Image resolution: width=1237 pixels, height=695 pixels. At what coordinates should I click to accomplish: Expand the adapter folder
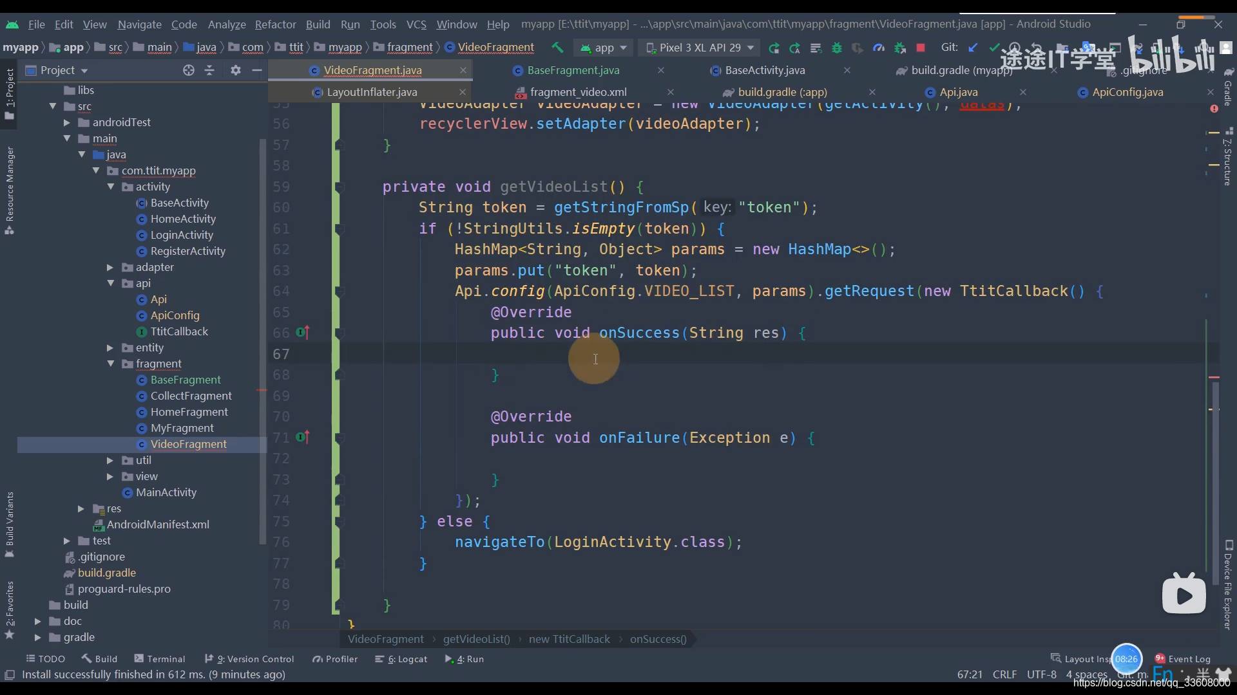(110, 267)
